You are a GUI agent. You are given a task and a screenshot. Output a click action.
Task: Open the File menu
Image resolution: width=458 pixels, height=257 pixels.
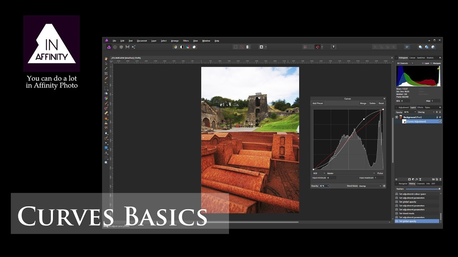tap(114, 41)
